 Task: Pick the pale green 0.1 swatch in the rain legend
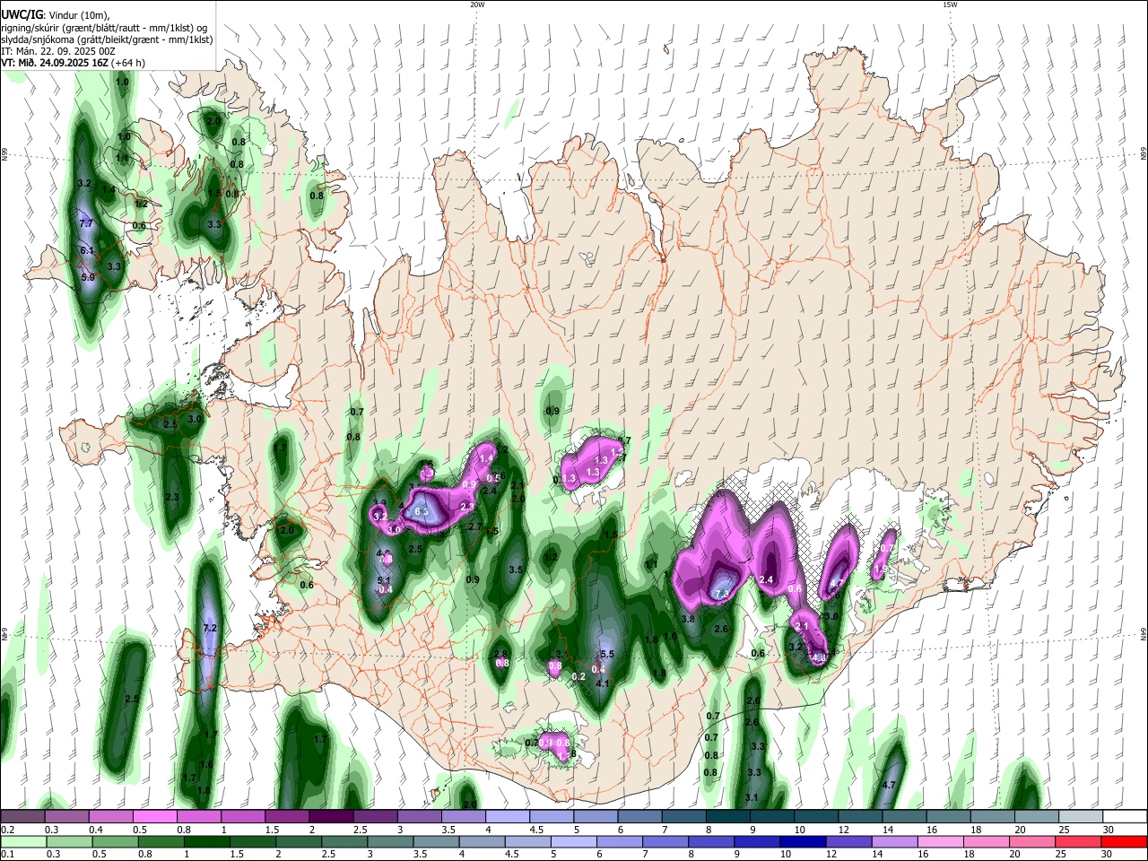23,841
